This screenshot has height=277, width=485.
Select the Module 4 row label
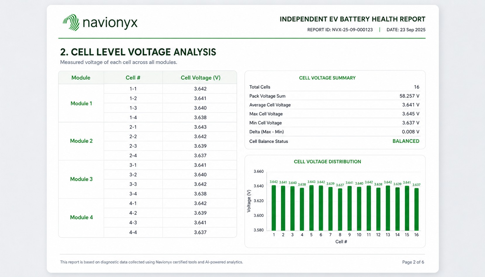click(81, 217)
